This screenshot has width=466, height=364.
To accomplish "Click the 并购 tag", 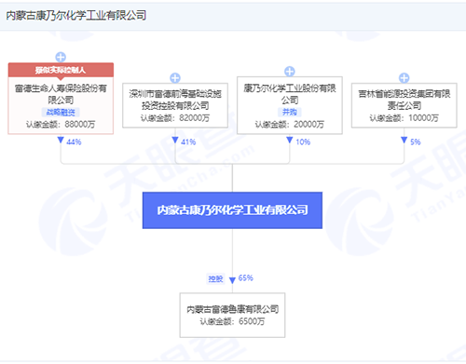I will [x=290, y=112].
